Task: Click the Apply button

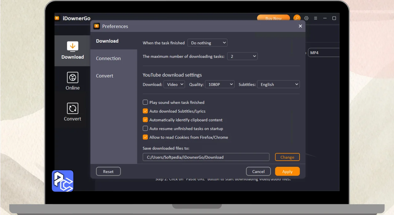Action: coord(287,171)
